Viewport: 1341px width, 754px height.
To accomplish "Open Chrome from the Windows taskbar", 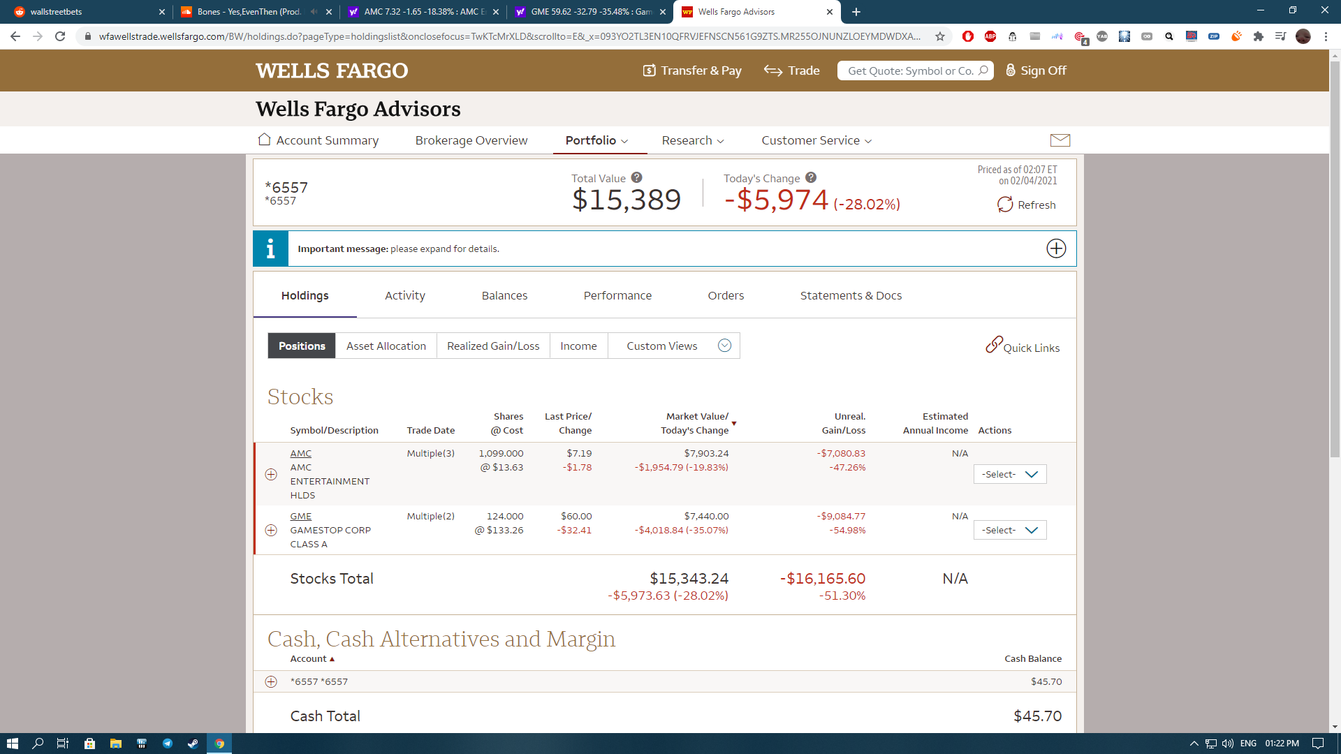I will click(219, 744).
